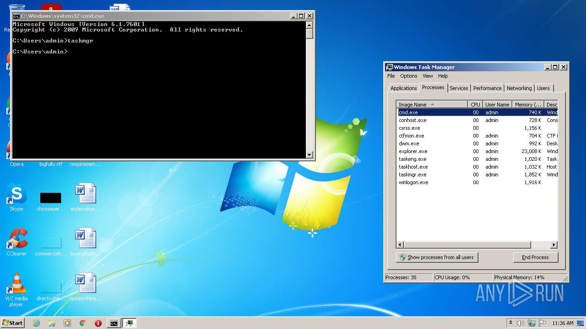Show hidden system tray icons

click(x=510, y=323)
